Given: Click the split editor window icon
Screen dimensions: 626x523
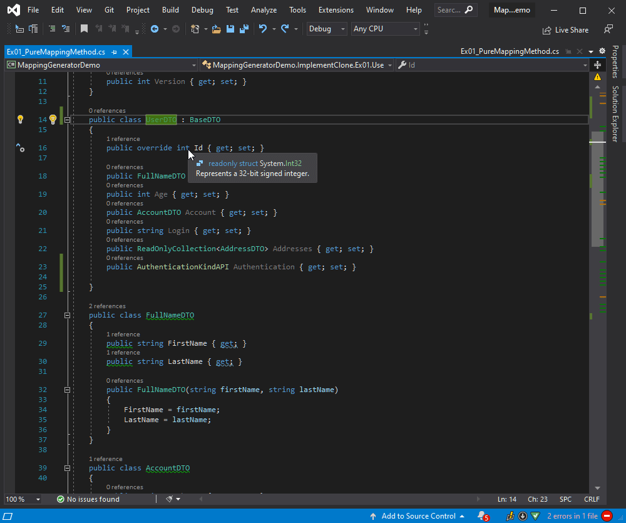Looking at the screenshot, I should coord(597,65).
